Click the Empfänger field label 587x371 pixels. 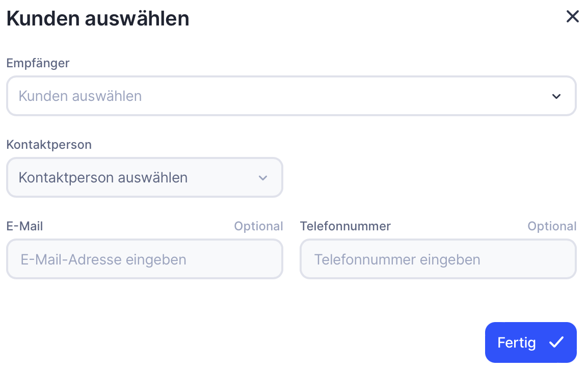click(38, 63)
